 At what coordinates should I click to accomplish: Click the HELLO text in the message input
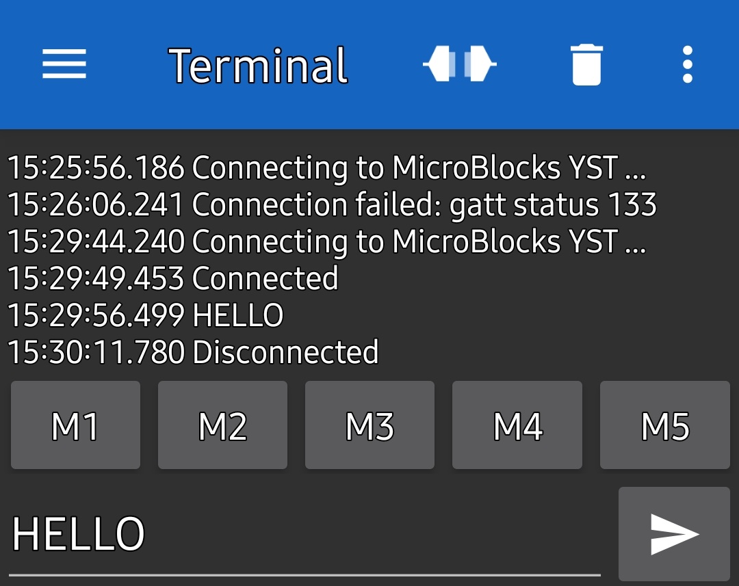(79, 534)
